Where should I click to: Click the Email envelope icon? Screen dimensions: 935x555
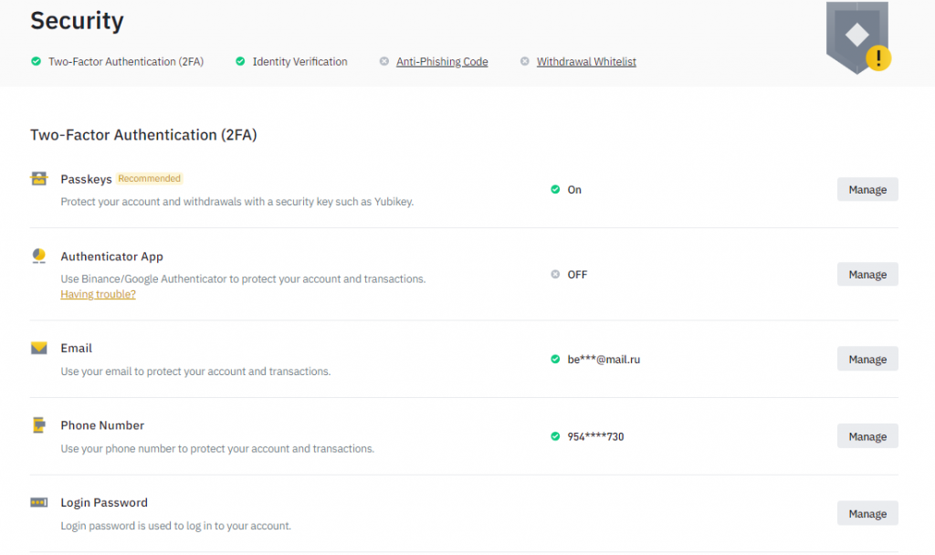[38, 348]
